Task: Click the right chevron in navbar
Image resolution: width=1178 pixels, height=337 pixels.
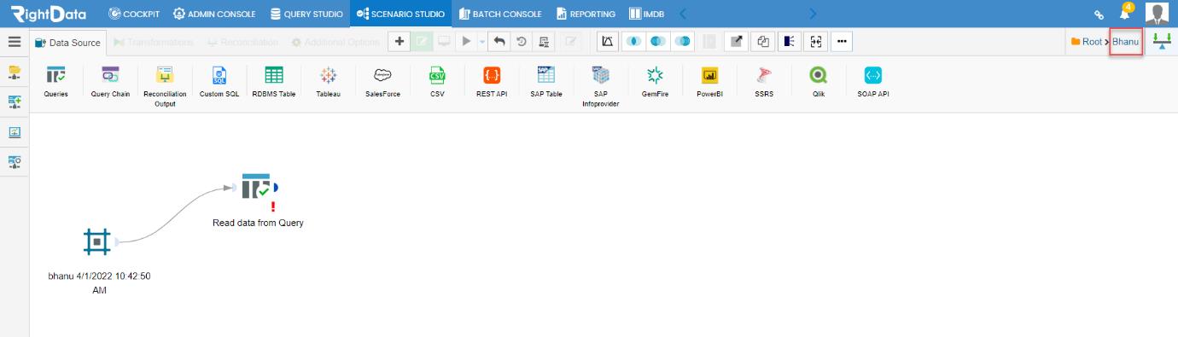Action: (x=812, y=14)
